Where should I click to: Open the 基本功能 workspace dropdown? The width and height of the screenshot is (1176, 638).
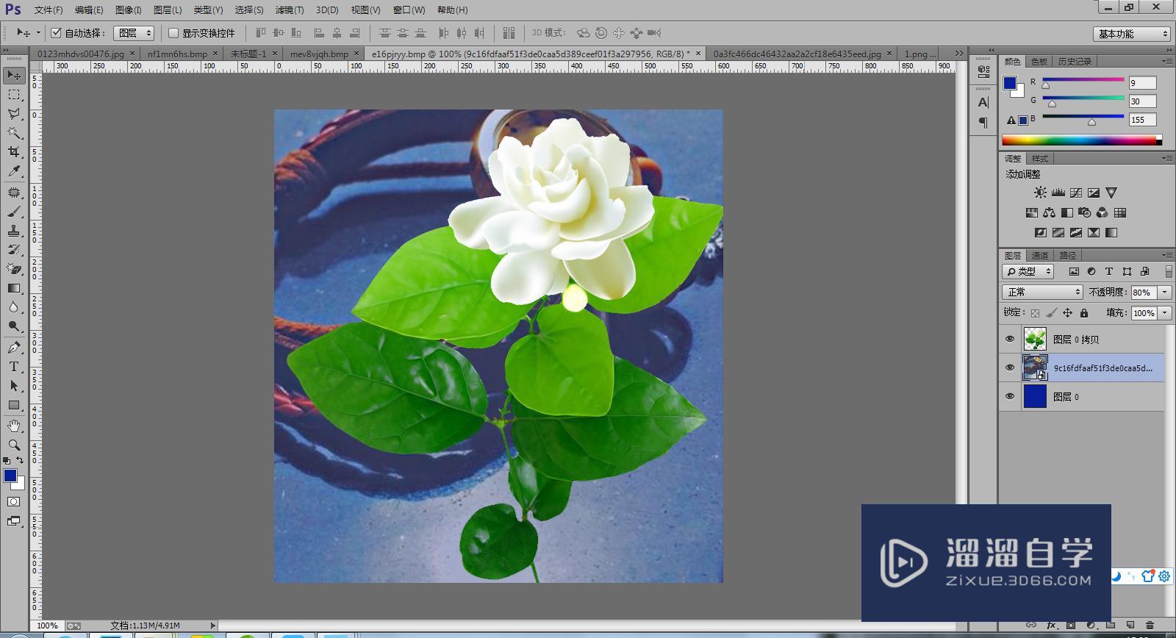[1131, 34]
